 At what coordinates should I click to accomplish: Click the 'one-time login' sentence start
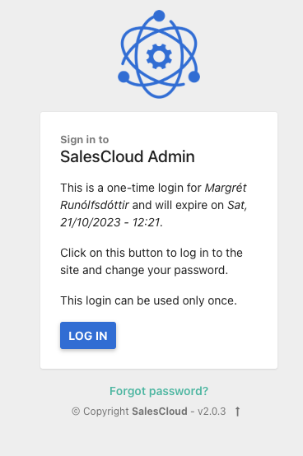(x=131, y=188)
